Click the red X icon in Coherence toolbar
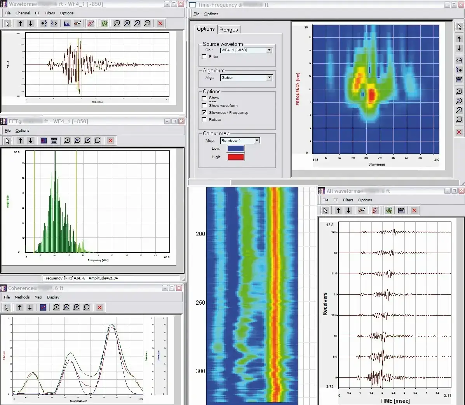The height and width of the screenshot is (405, 465). click(99, 307)
